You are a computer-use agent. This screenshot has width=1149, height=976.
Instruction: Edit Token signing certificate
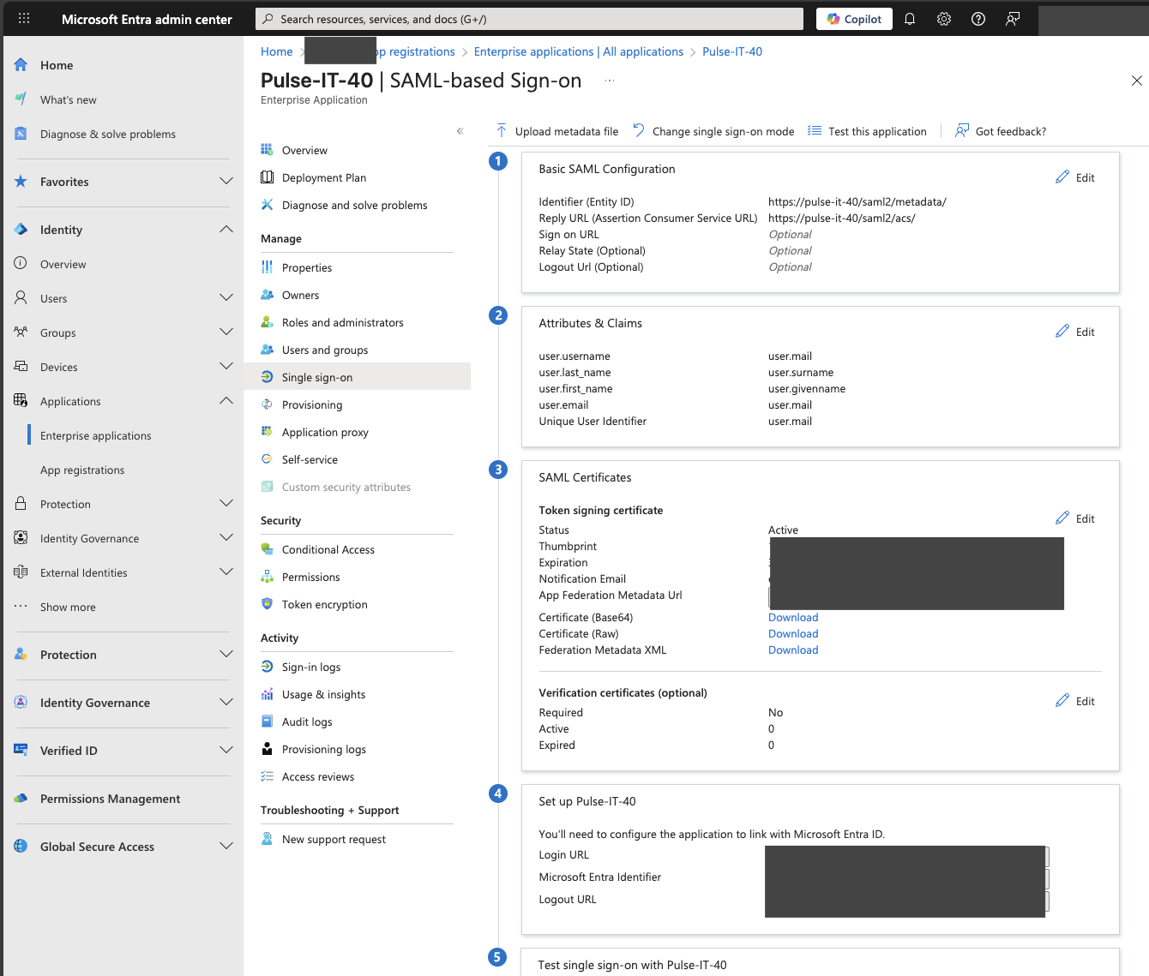1075,518
